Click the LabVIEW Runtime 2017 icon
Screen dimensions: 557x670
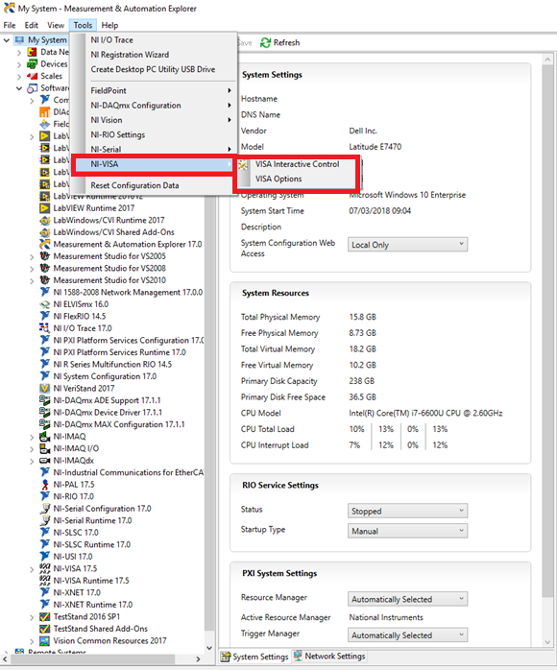coord(44,208)
